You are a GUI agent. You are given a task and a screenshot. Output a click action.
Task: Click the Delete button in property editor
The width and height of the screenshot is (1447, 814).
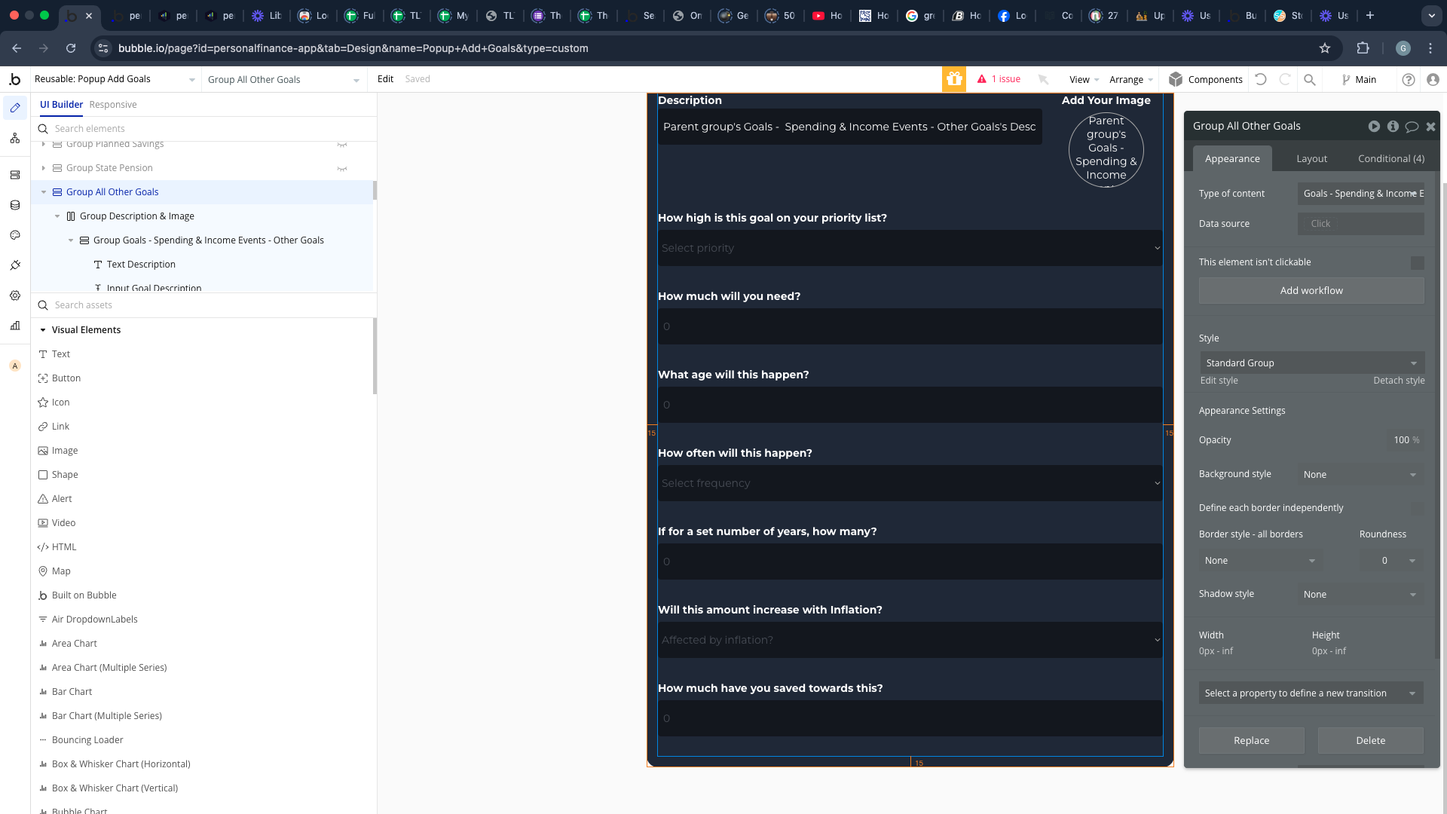pos(1370,741)
